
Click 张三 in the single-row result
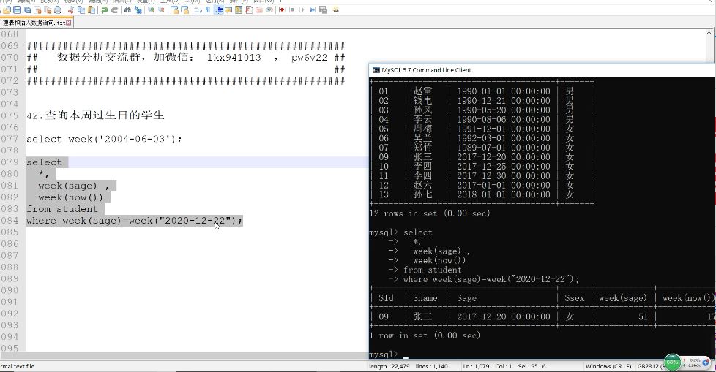[422, 316]
